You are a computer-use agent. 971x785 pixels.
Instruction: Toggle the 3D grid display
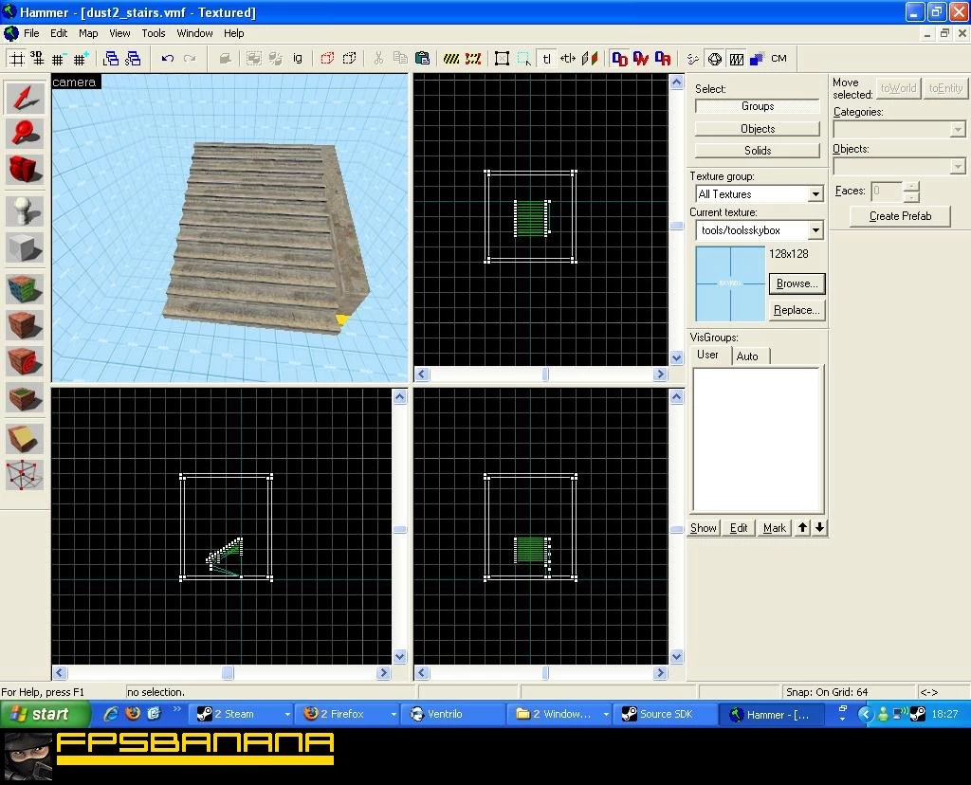point(37,59)
